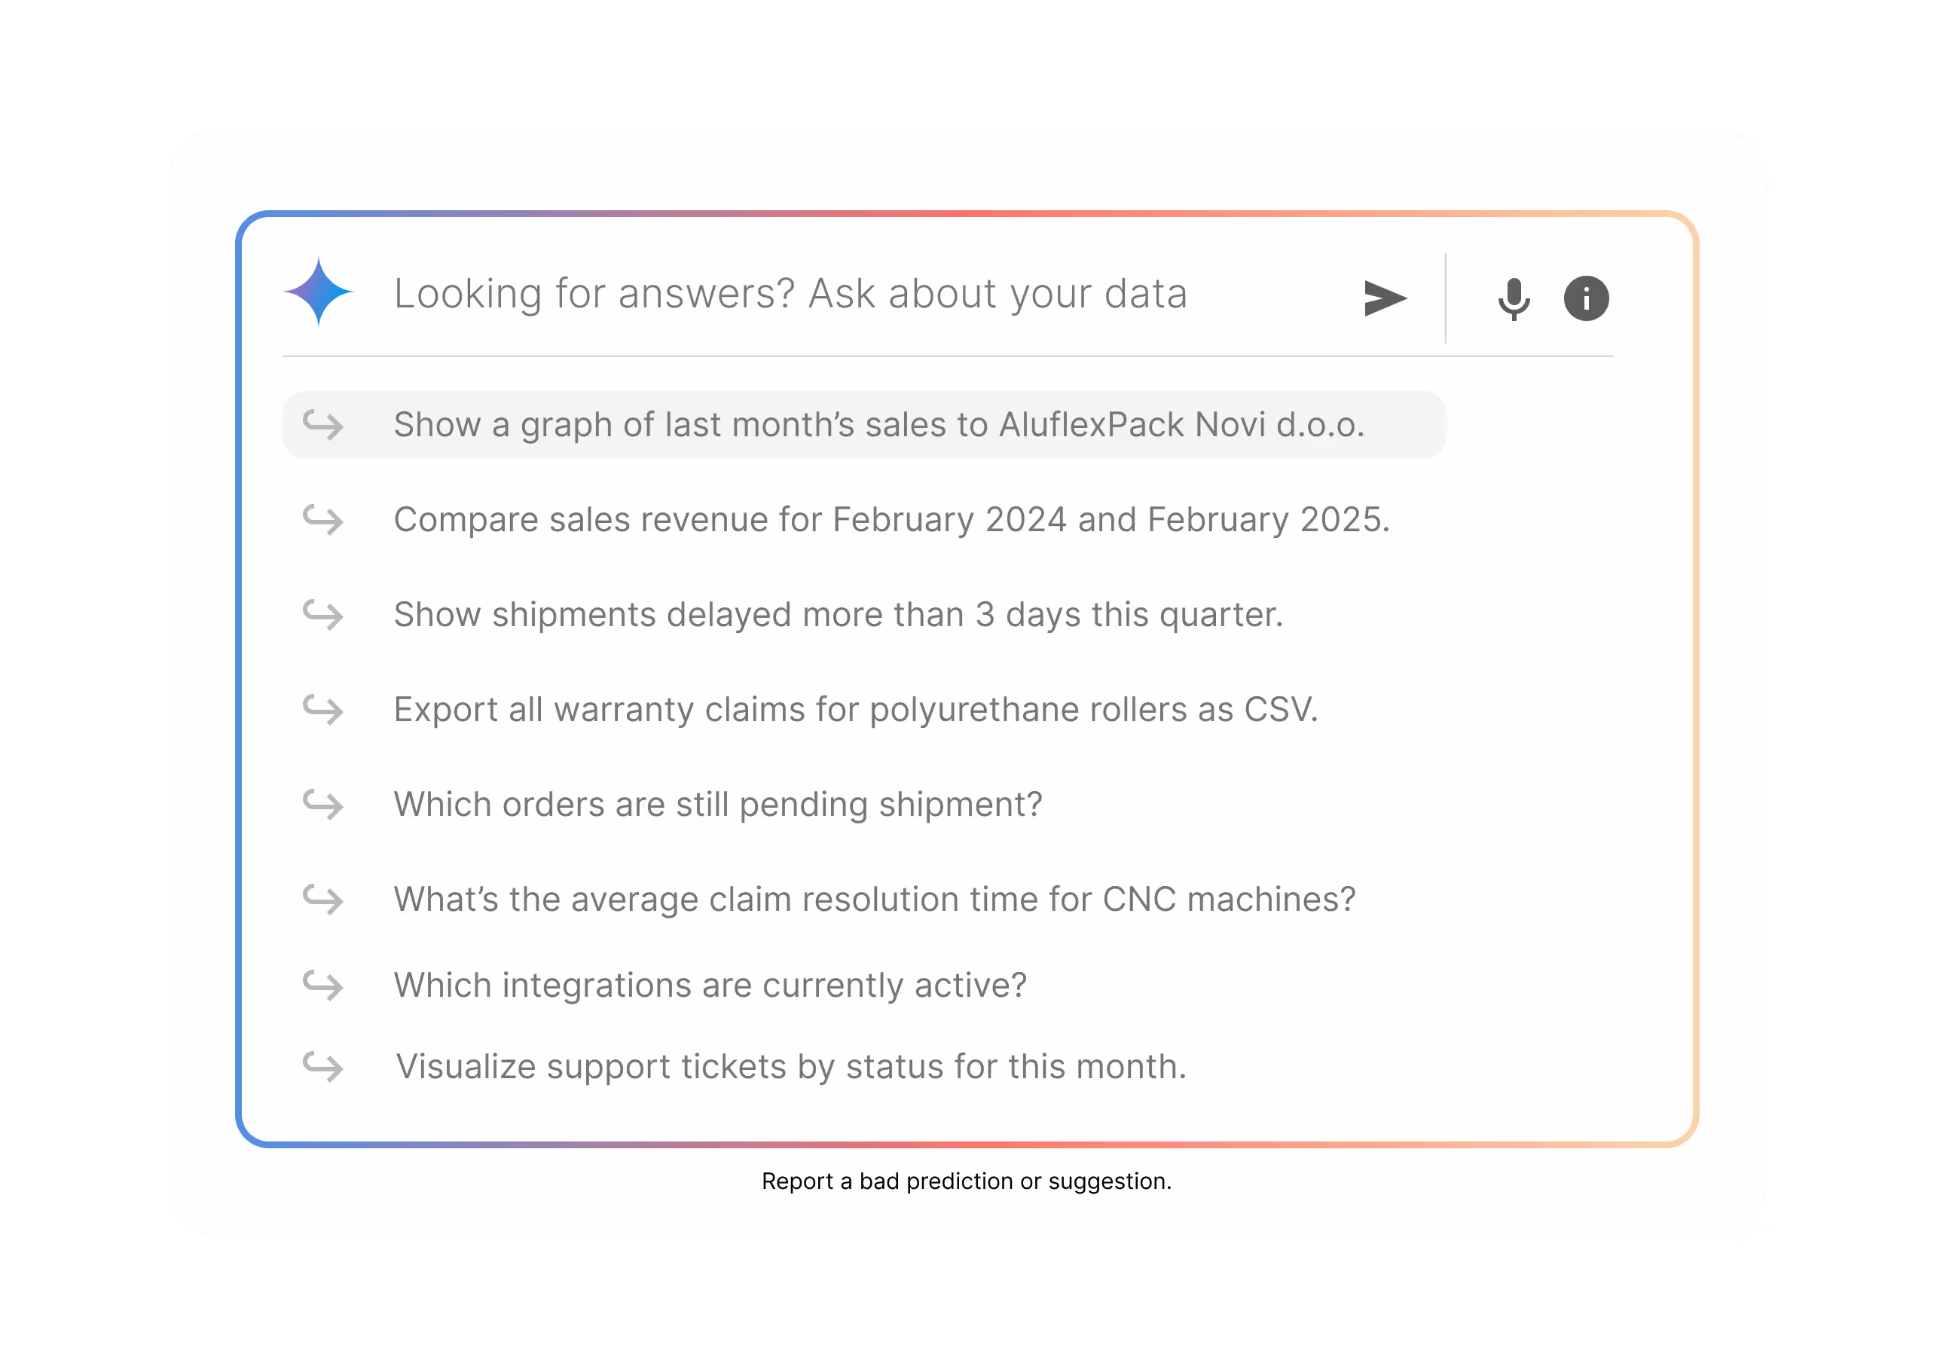Open the info icon

(x=1586, y=298)
